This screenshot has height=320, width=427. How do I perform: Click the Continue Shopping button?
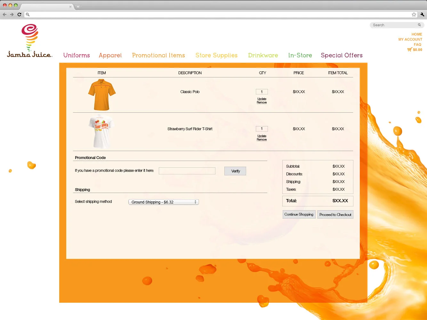[x=299, y=214]
